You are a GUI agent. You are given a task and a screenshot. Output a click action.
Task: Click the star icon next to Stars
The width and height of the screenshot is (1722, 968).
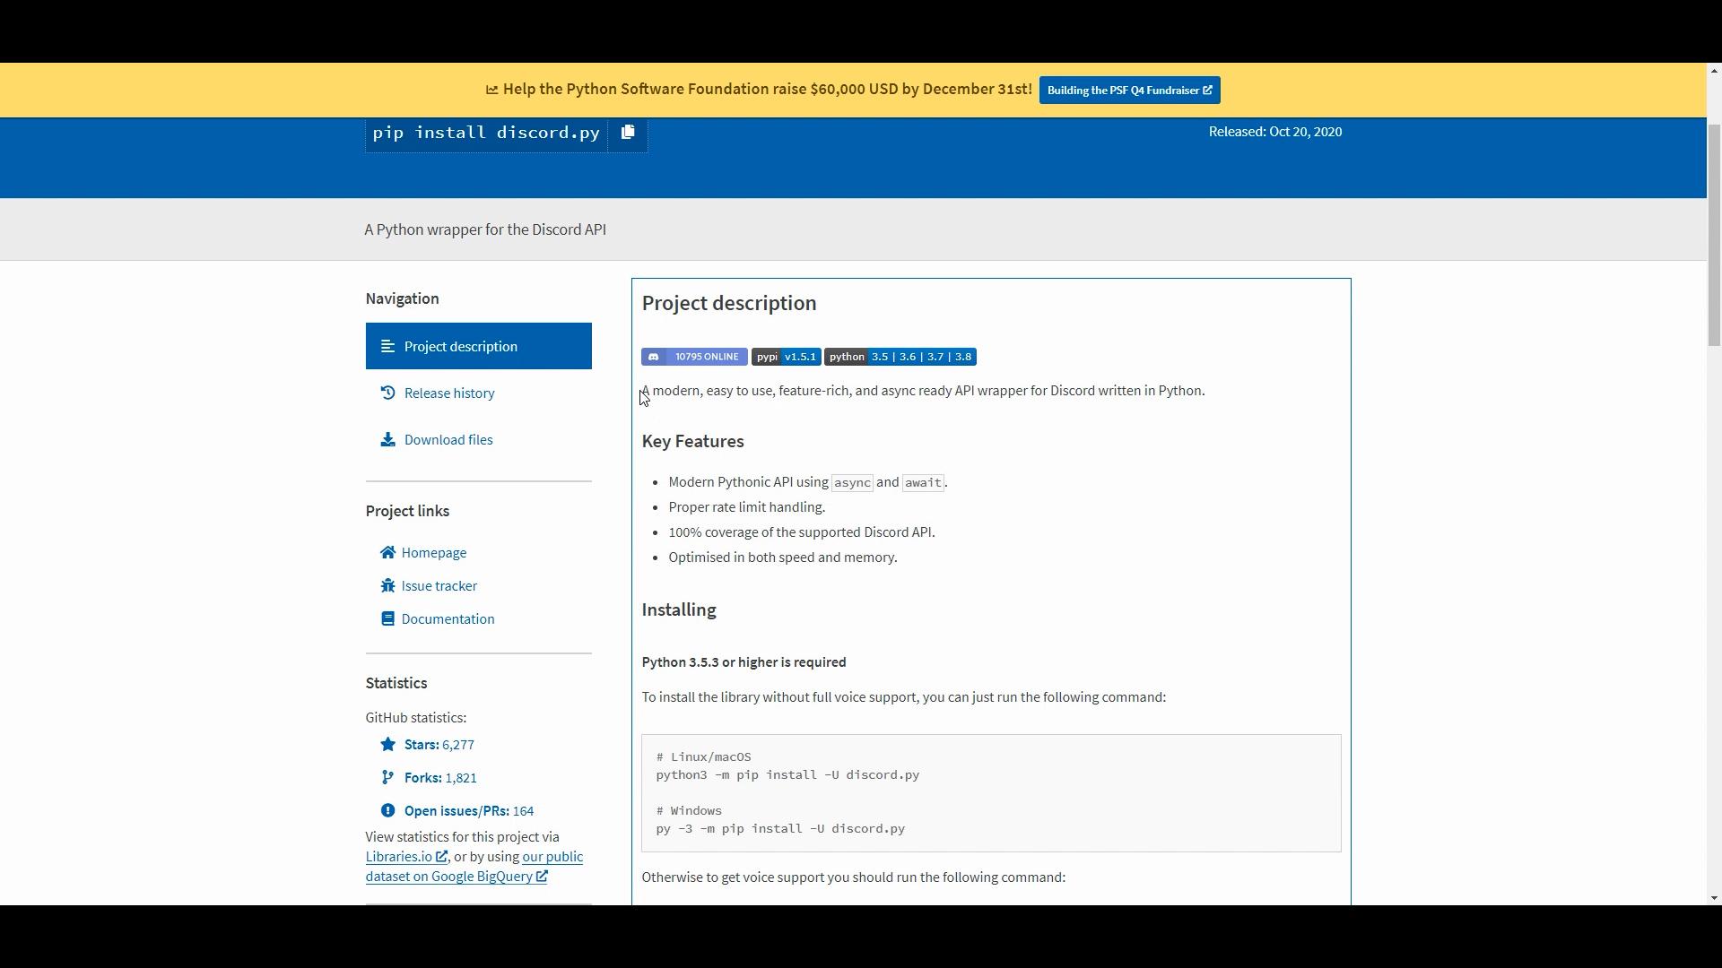pyautogui.click(x=387, y=745)
